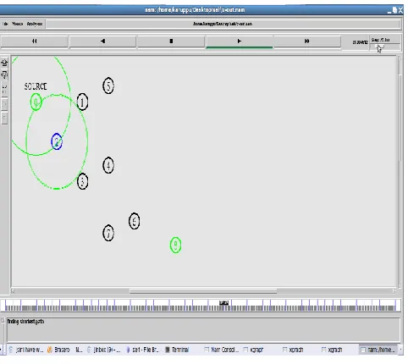Open the Inbox browser taskbar entry
This screenshot has height=364, width=408.
pyautogui.click(x=104, y=350)
